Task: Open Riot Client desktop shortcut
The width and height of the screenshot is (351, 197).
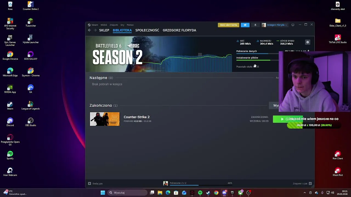Action: click(x=338, y=155)
